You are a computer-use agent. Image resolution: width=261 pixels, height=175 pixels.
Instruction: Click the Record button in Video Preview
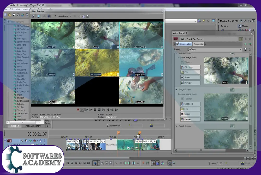point(78,110)
